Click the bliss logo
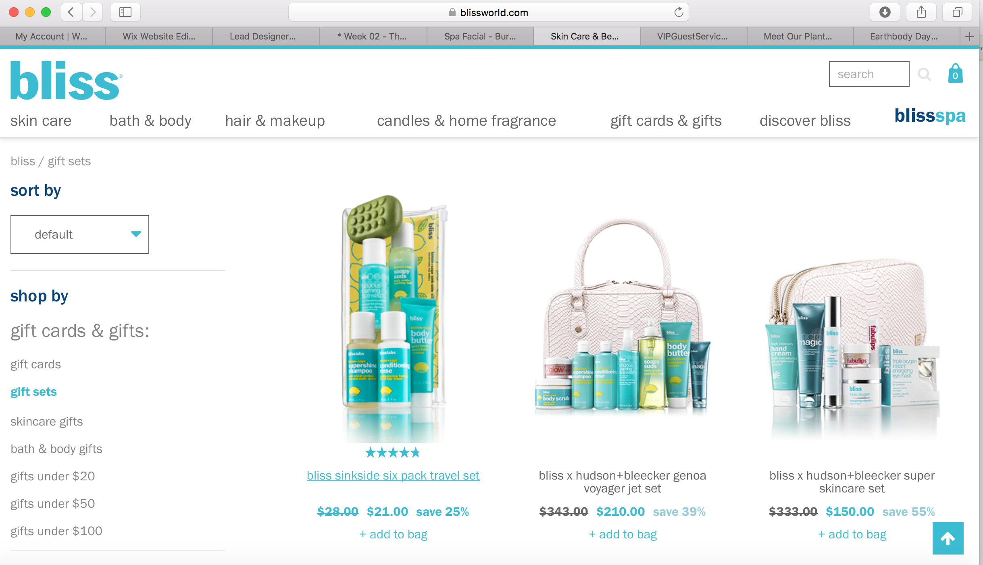The height and width of the screenshot is (565, 983). coord(66,81)
